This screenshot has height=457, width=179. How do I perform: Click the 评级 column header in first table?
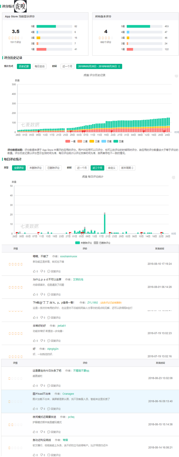click(x=16, y=249)
